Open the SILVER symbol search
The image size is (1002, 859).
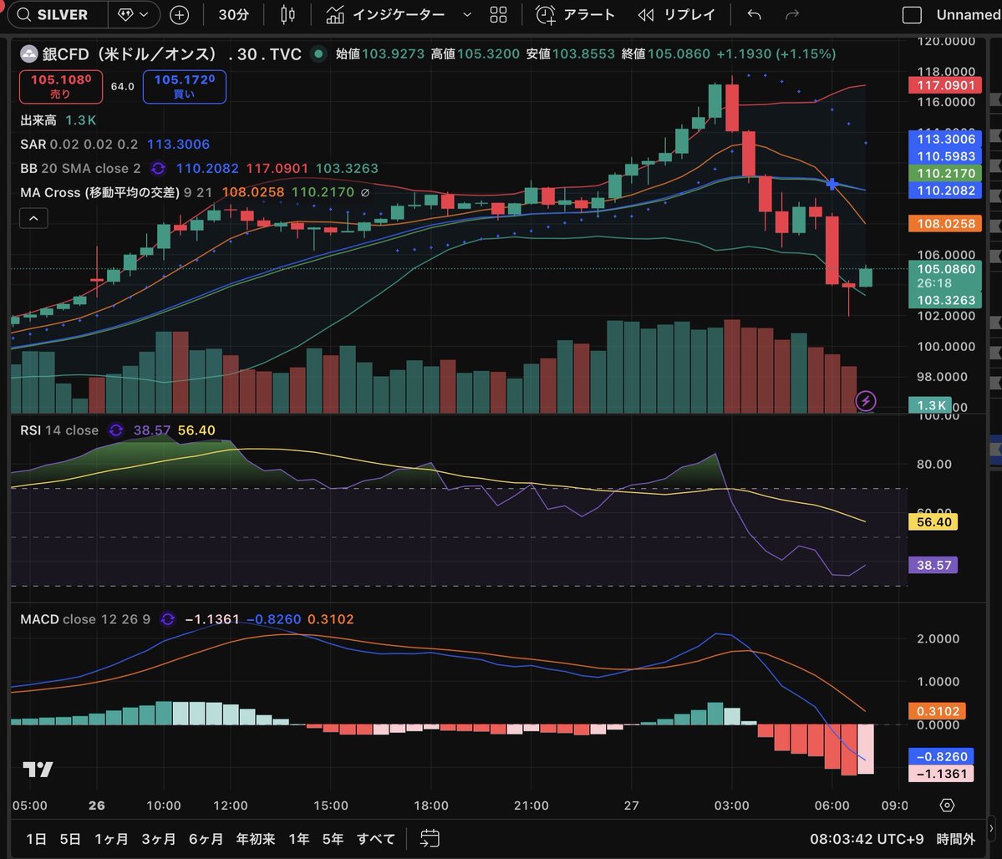tap(58, 15)
